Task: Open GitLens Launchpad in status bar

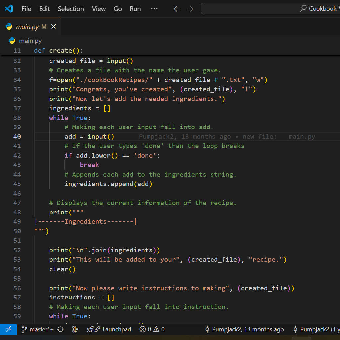Action: click(x=117, y=329)
